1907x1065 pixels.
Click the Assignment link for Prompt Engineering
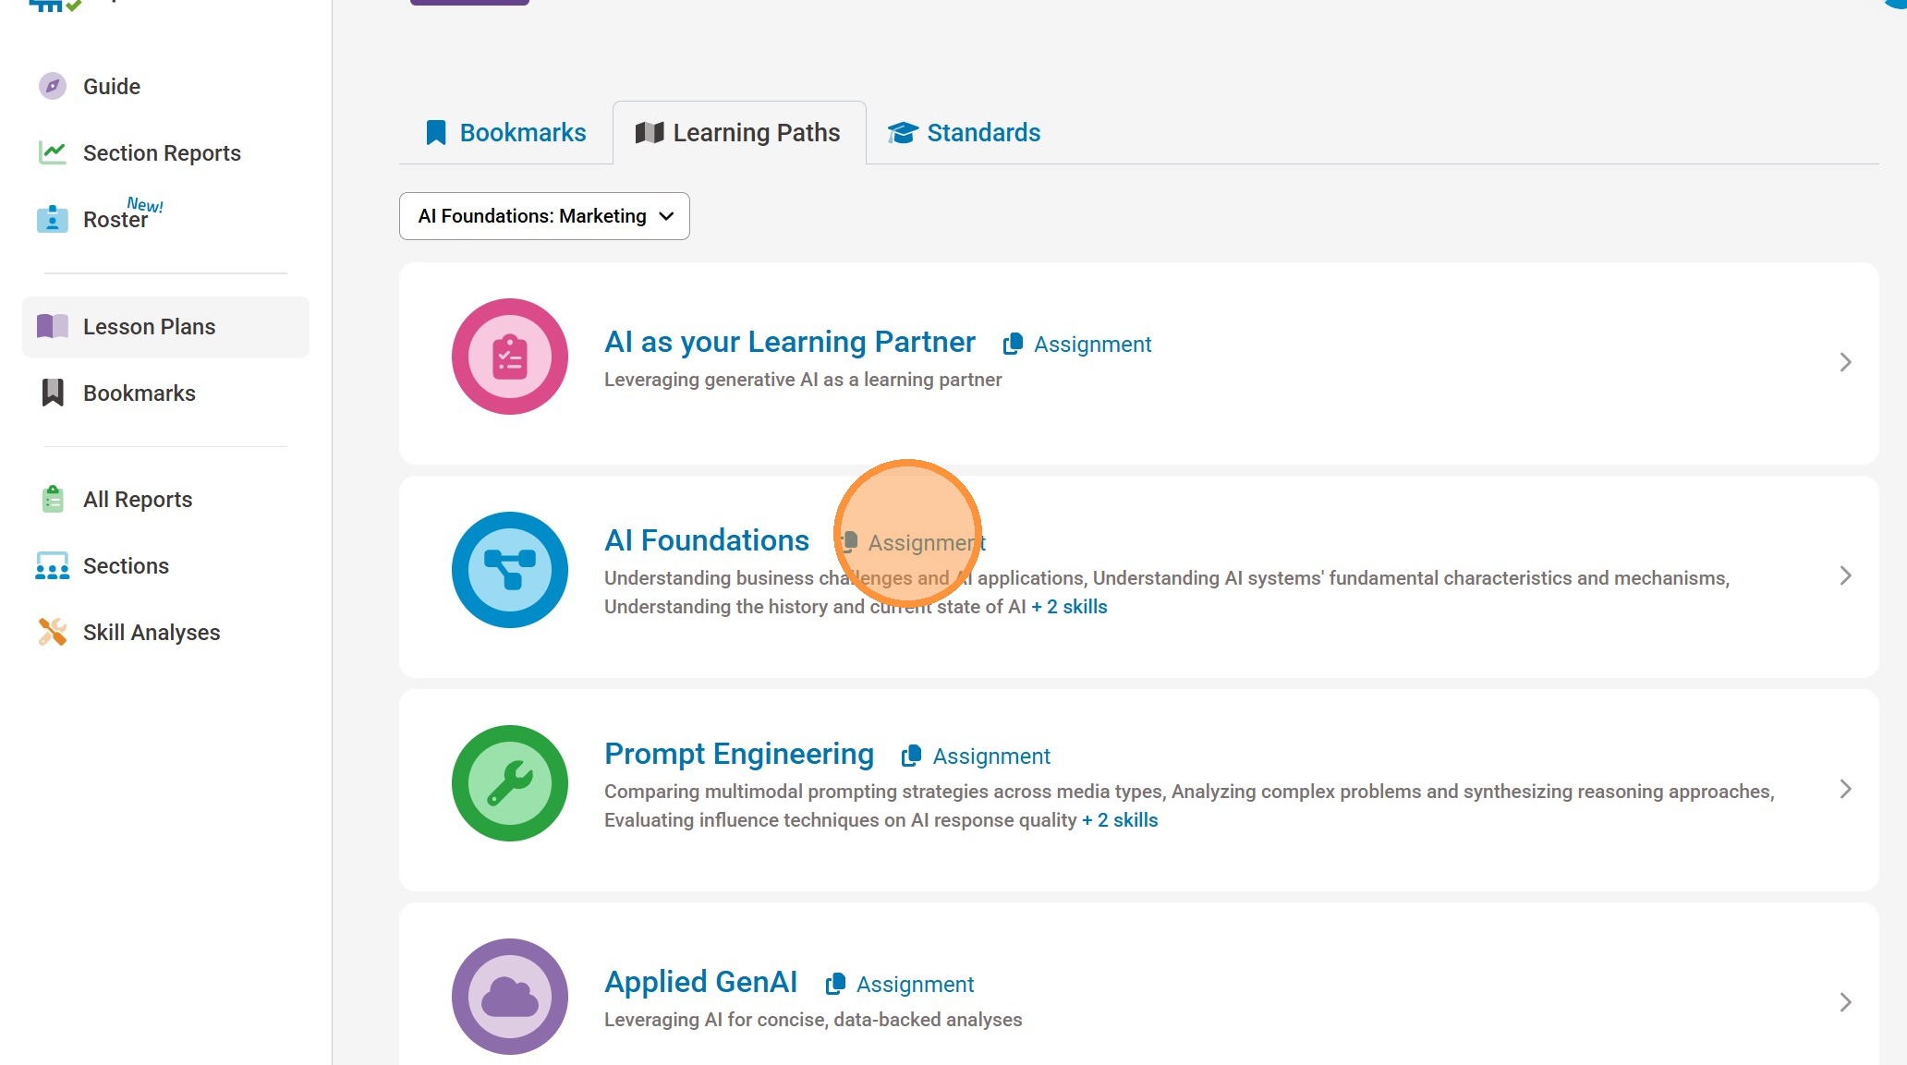point(977,756)
